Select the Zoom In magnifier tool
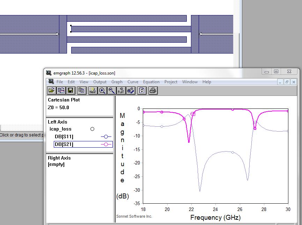The height and width of the screenshot is (225, 302). 102,91
